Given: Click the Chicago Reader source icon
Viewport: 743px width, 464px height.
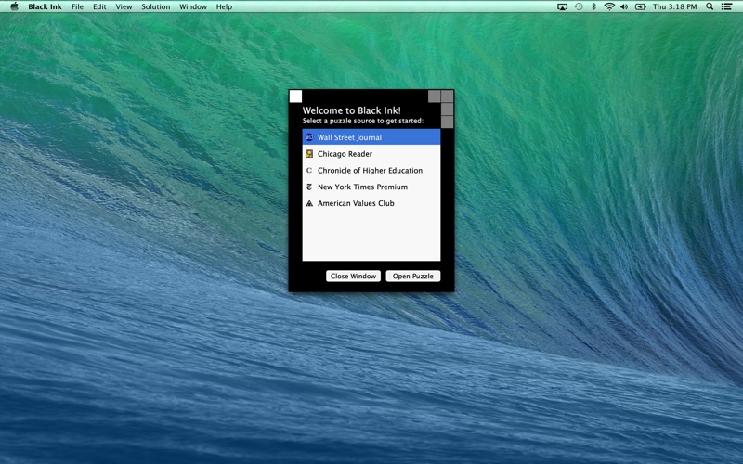Looking at the screenshot, I should click(x=309, y=154).
